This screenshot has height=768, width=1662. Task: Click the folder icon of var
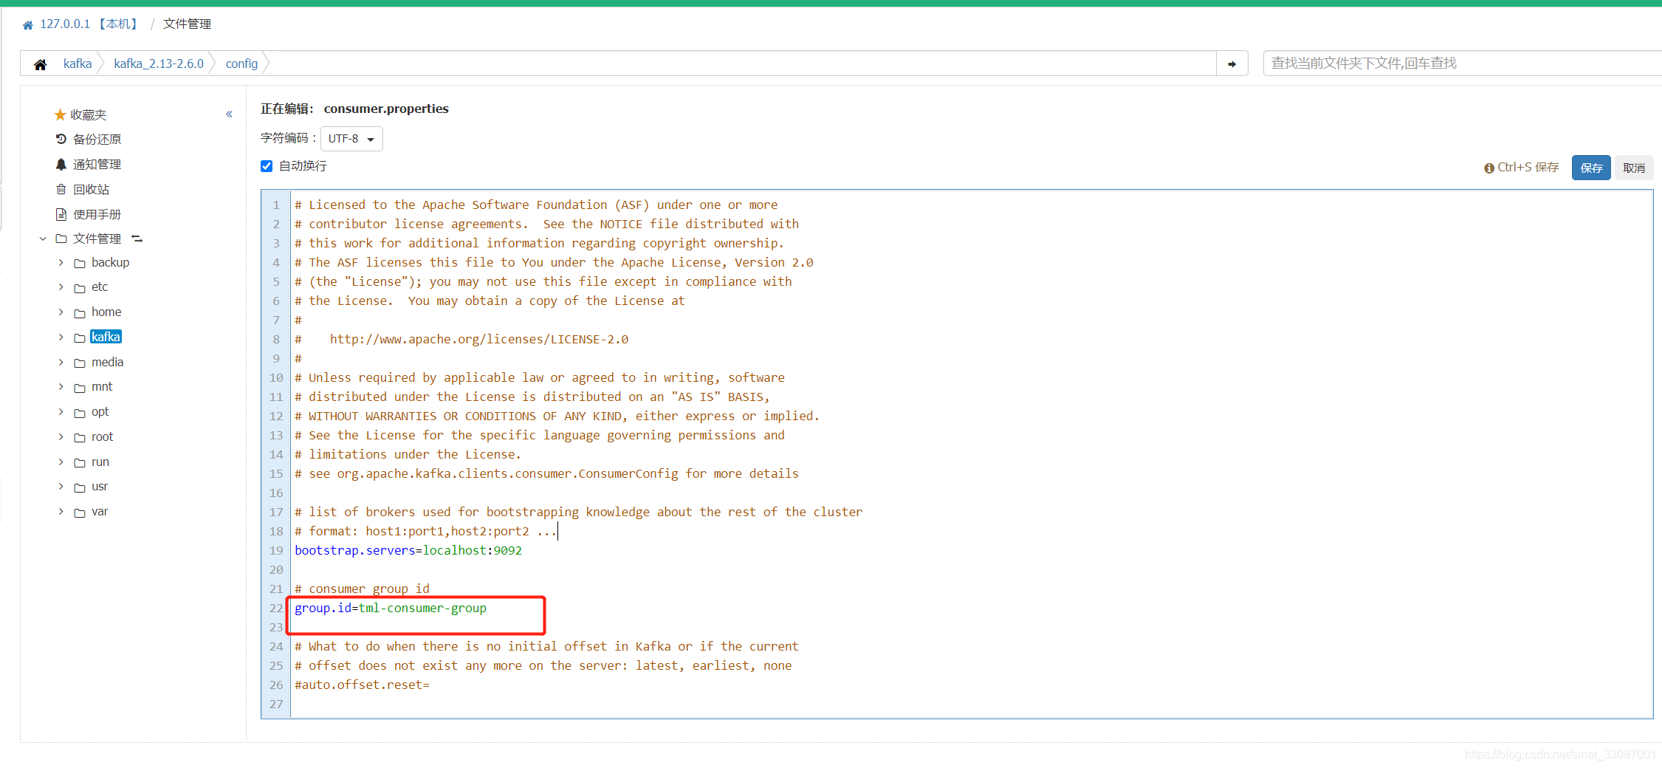(80, 512)
